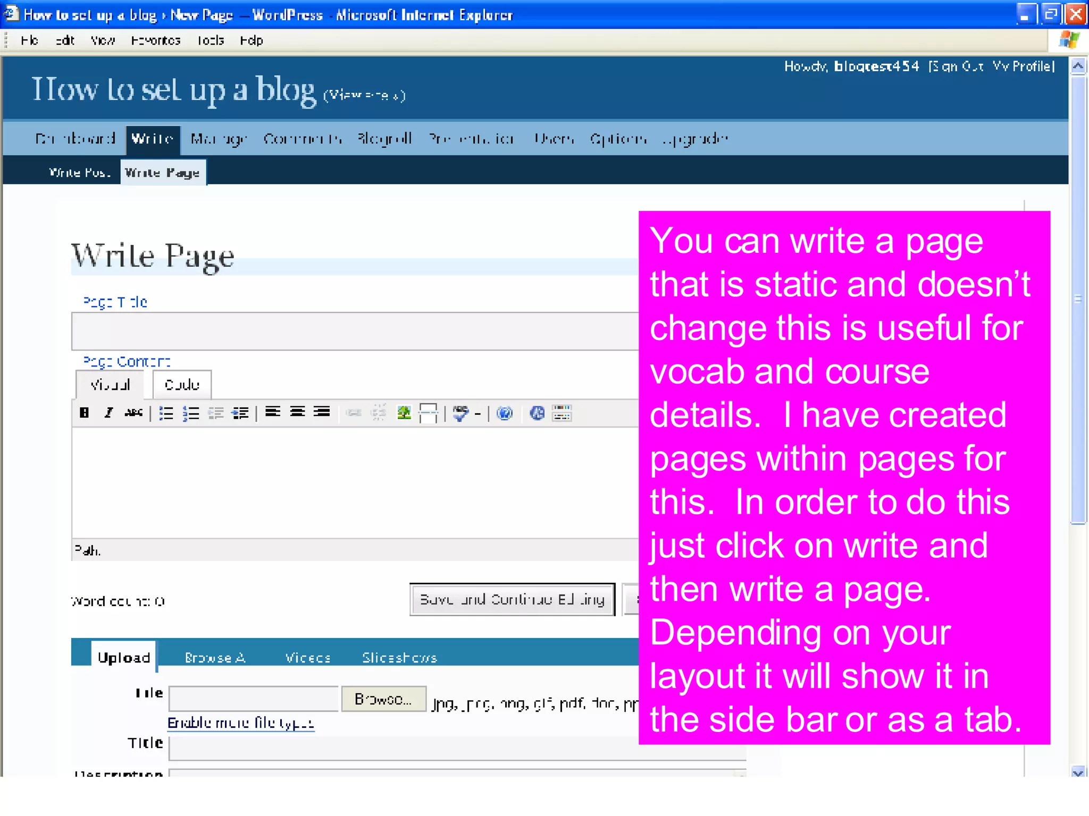Open the Help menu

pos(252,40)
